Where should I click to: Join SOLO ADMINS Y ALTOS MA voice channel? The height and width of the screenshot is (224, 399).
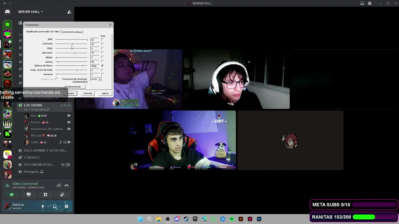[x=45, y=151]
